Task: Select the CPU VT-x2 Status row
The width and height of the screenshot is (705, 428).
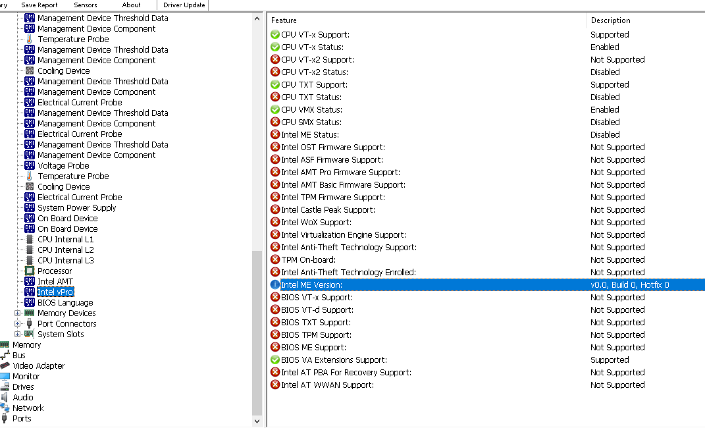Action: coord(486,72)
